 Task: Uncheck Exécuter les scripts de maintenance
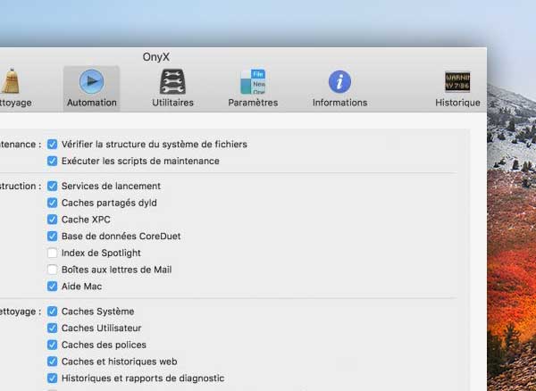tap(53, 161)
